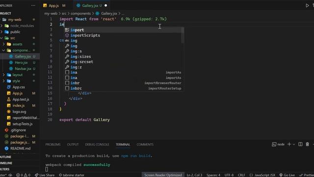The image size is (314, 177).
Task: Go to line via Ln 2, Col 3
Action: coord(194,175)
